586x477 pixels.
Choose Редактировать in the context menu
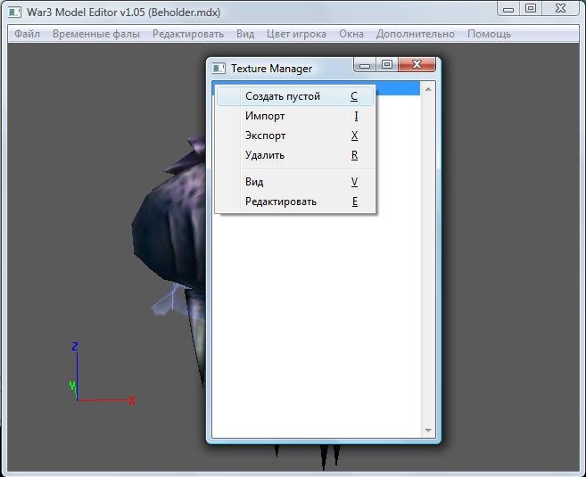(x=295, y=201)
